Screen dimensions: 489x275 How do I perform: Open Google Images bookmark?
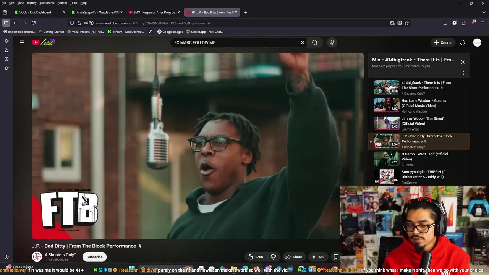(170, 32)
